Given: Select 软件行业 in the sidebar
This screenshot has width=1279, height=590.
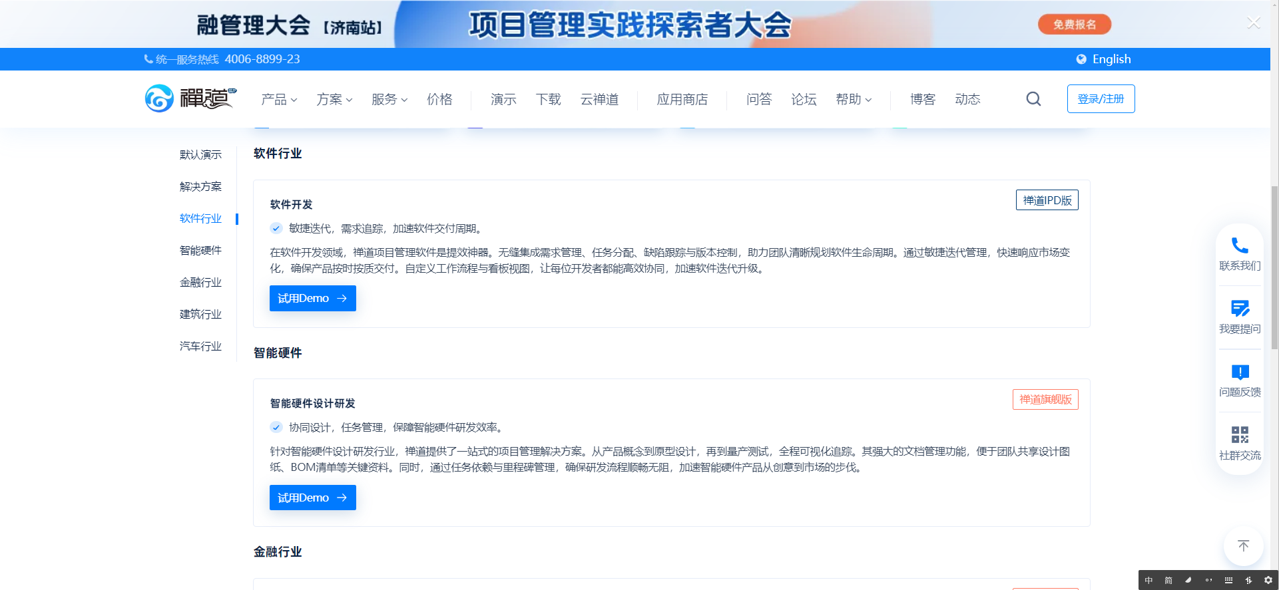Looking at the screenshot, I should 200,218.
